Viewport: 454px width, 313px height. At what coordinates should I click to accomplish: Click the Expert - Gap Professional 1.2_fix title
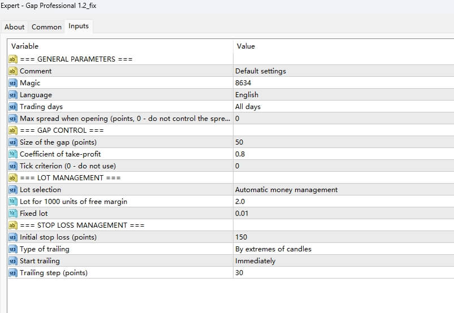coord(49,6)
